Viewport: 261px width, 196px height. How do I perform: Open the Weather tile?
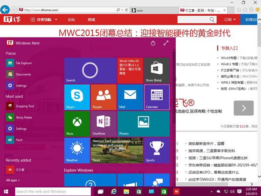pos(77,151)
